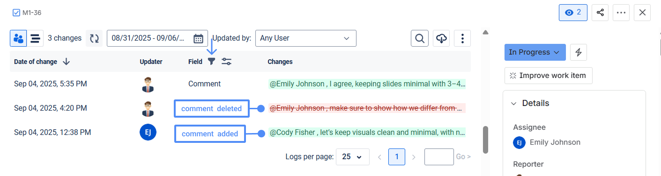This screenshot has width=661, height=176.
Task: Open the three-dot more actions menu
Action: click(621, 13)
